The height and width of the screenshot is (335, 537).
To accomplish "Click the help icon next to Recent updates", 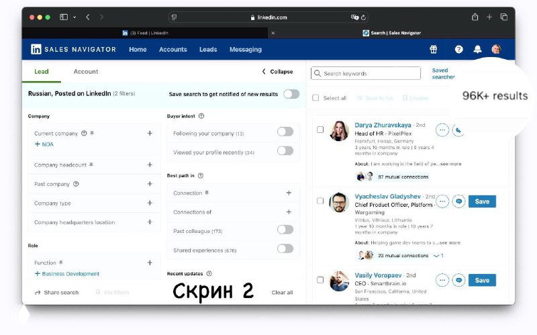I will [209, 274].
